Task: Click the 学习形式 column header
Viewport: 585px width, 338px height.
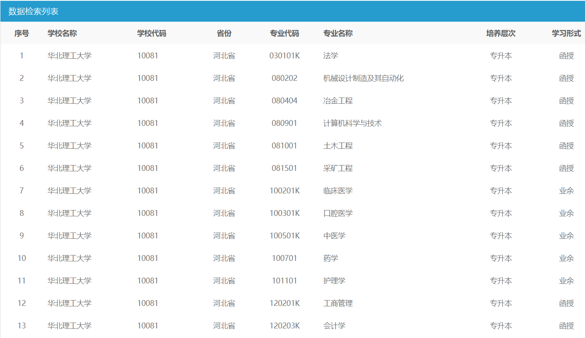Action: point(566,33)
